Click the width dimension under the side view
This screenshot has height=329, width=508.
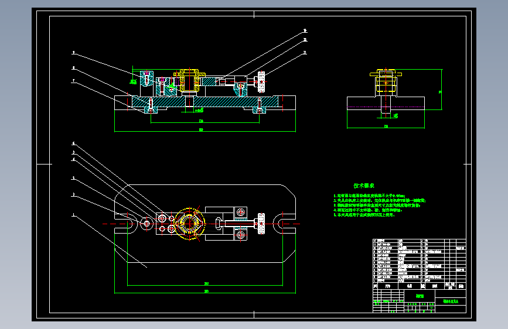pyautogui.click(x=386, y=127)
